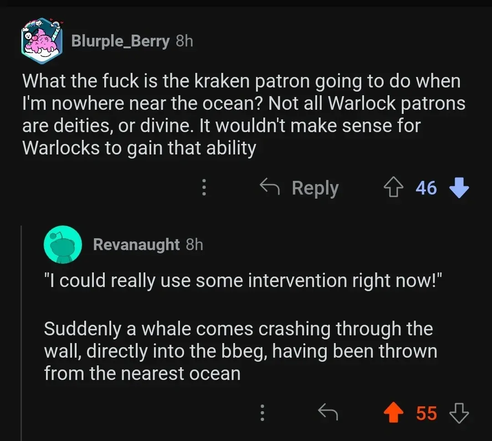Click the 55 score on Revanaught's comment
This screenshot has width=492, height=441.
coord(426,413)
